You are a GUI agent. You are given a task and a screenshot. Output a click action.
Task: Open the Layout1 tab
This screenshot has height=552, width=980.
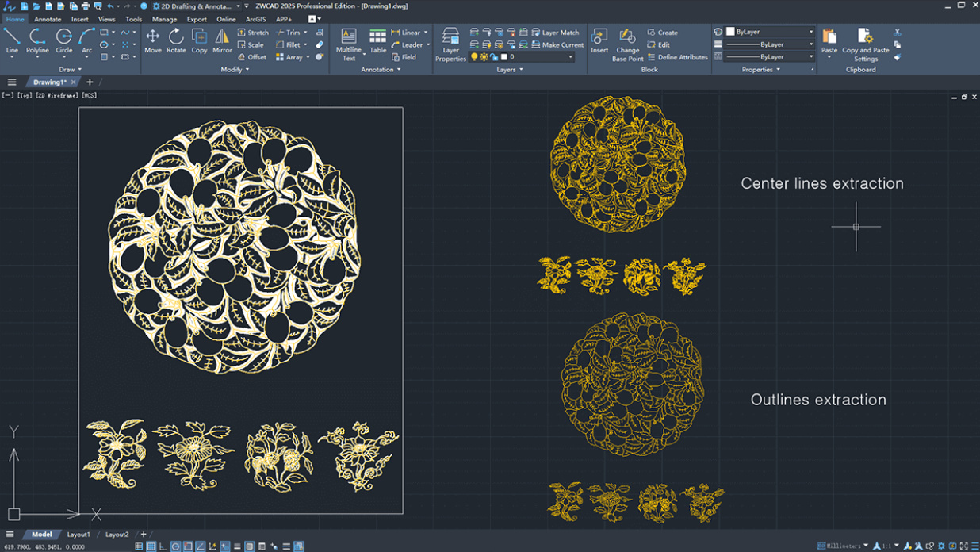(x=78, y=535)
